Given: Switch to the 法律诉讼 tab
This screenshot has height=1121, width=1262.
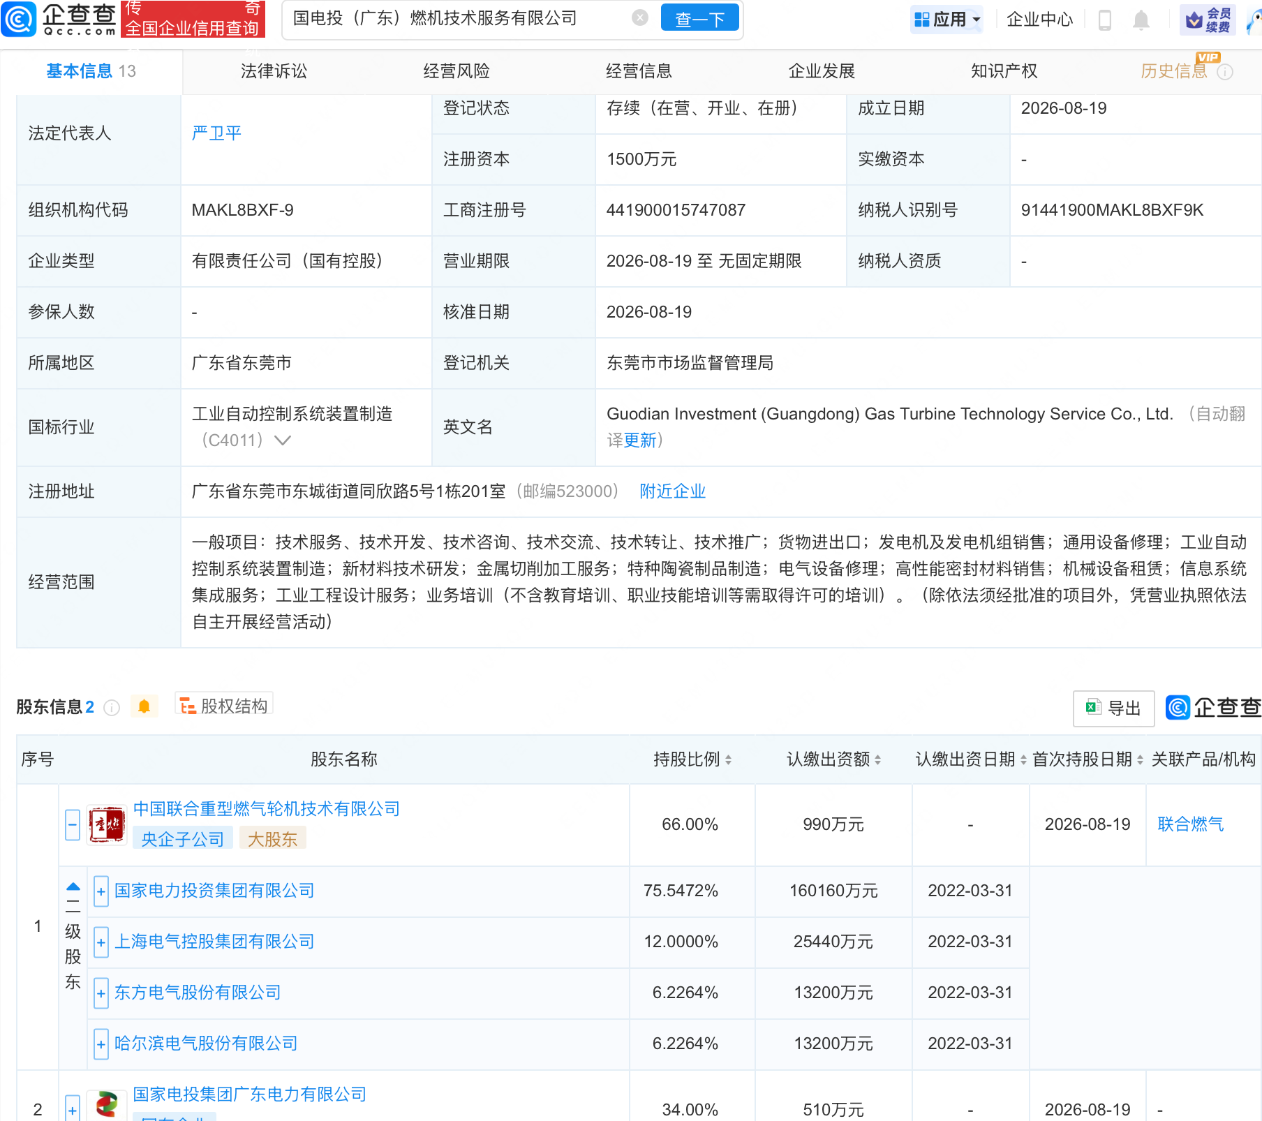Looking at the screenshot, I should tap(274, 71).
